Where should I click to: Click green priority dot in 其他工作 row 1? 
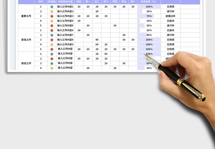click(52, 54)
